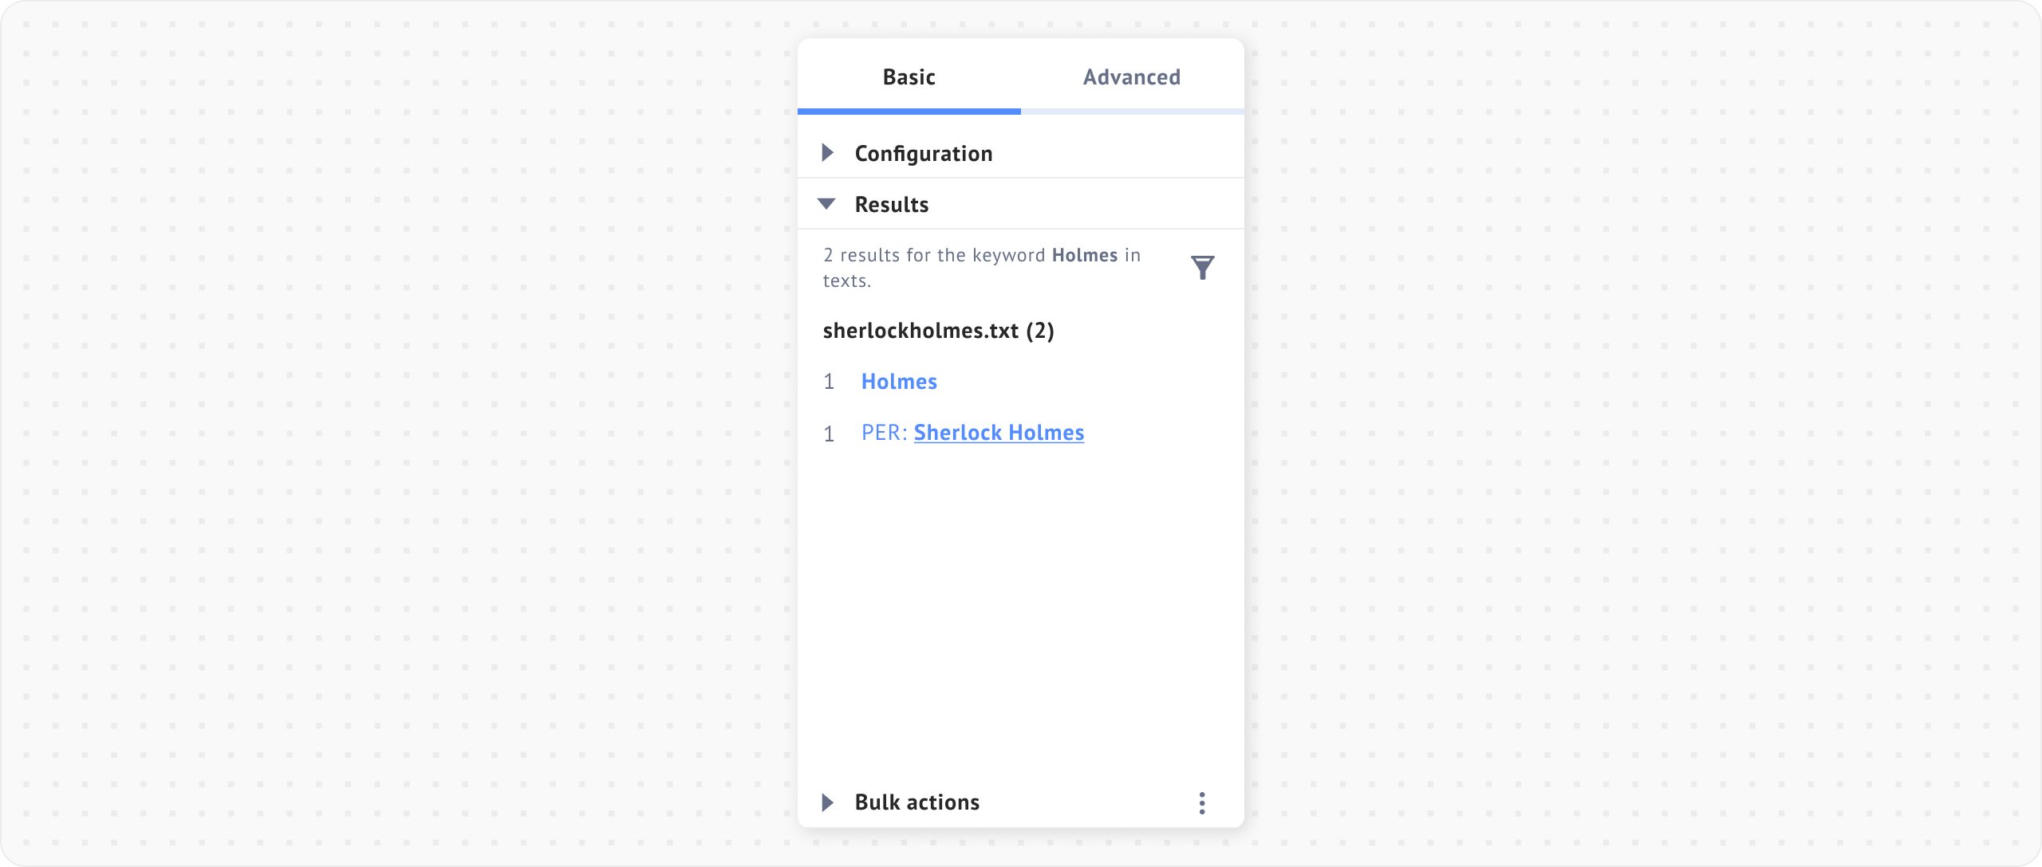Expand the Configuration disclosure triangle
The width and height of the screenshot is (2042, 867).
tap(827, 153)
